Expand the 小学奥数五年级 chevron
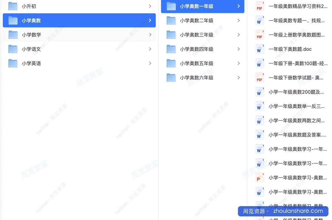Viewport: 332px width, 220px height. 238,63
